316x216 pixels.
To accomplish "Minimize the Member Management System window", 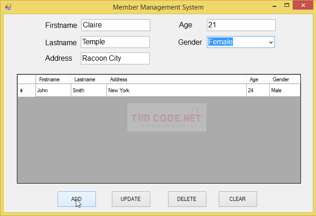I will point(274,6).
